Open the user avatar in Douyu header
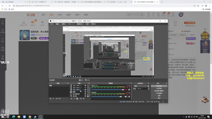The width and height of the screenshot is (212, 119). [x=181, y=15]
